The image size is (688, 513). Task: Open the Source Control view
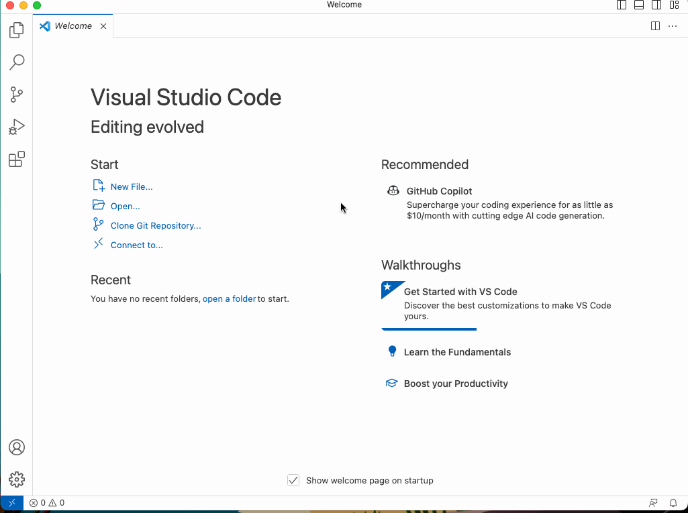click(17, 95)
